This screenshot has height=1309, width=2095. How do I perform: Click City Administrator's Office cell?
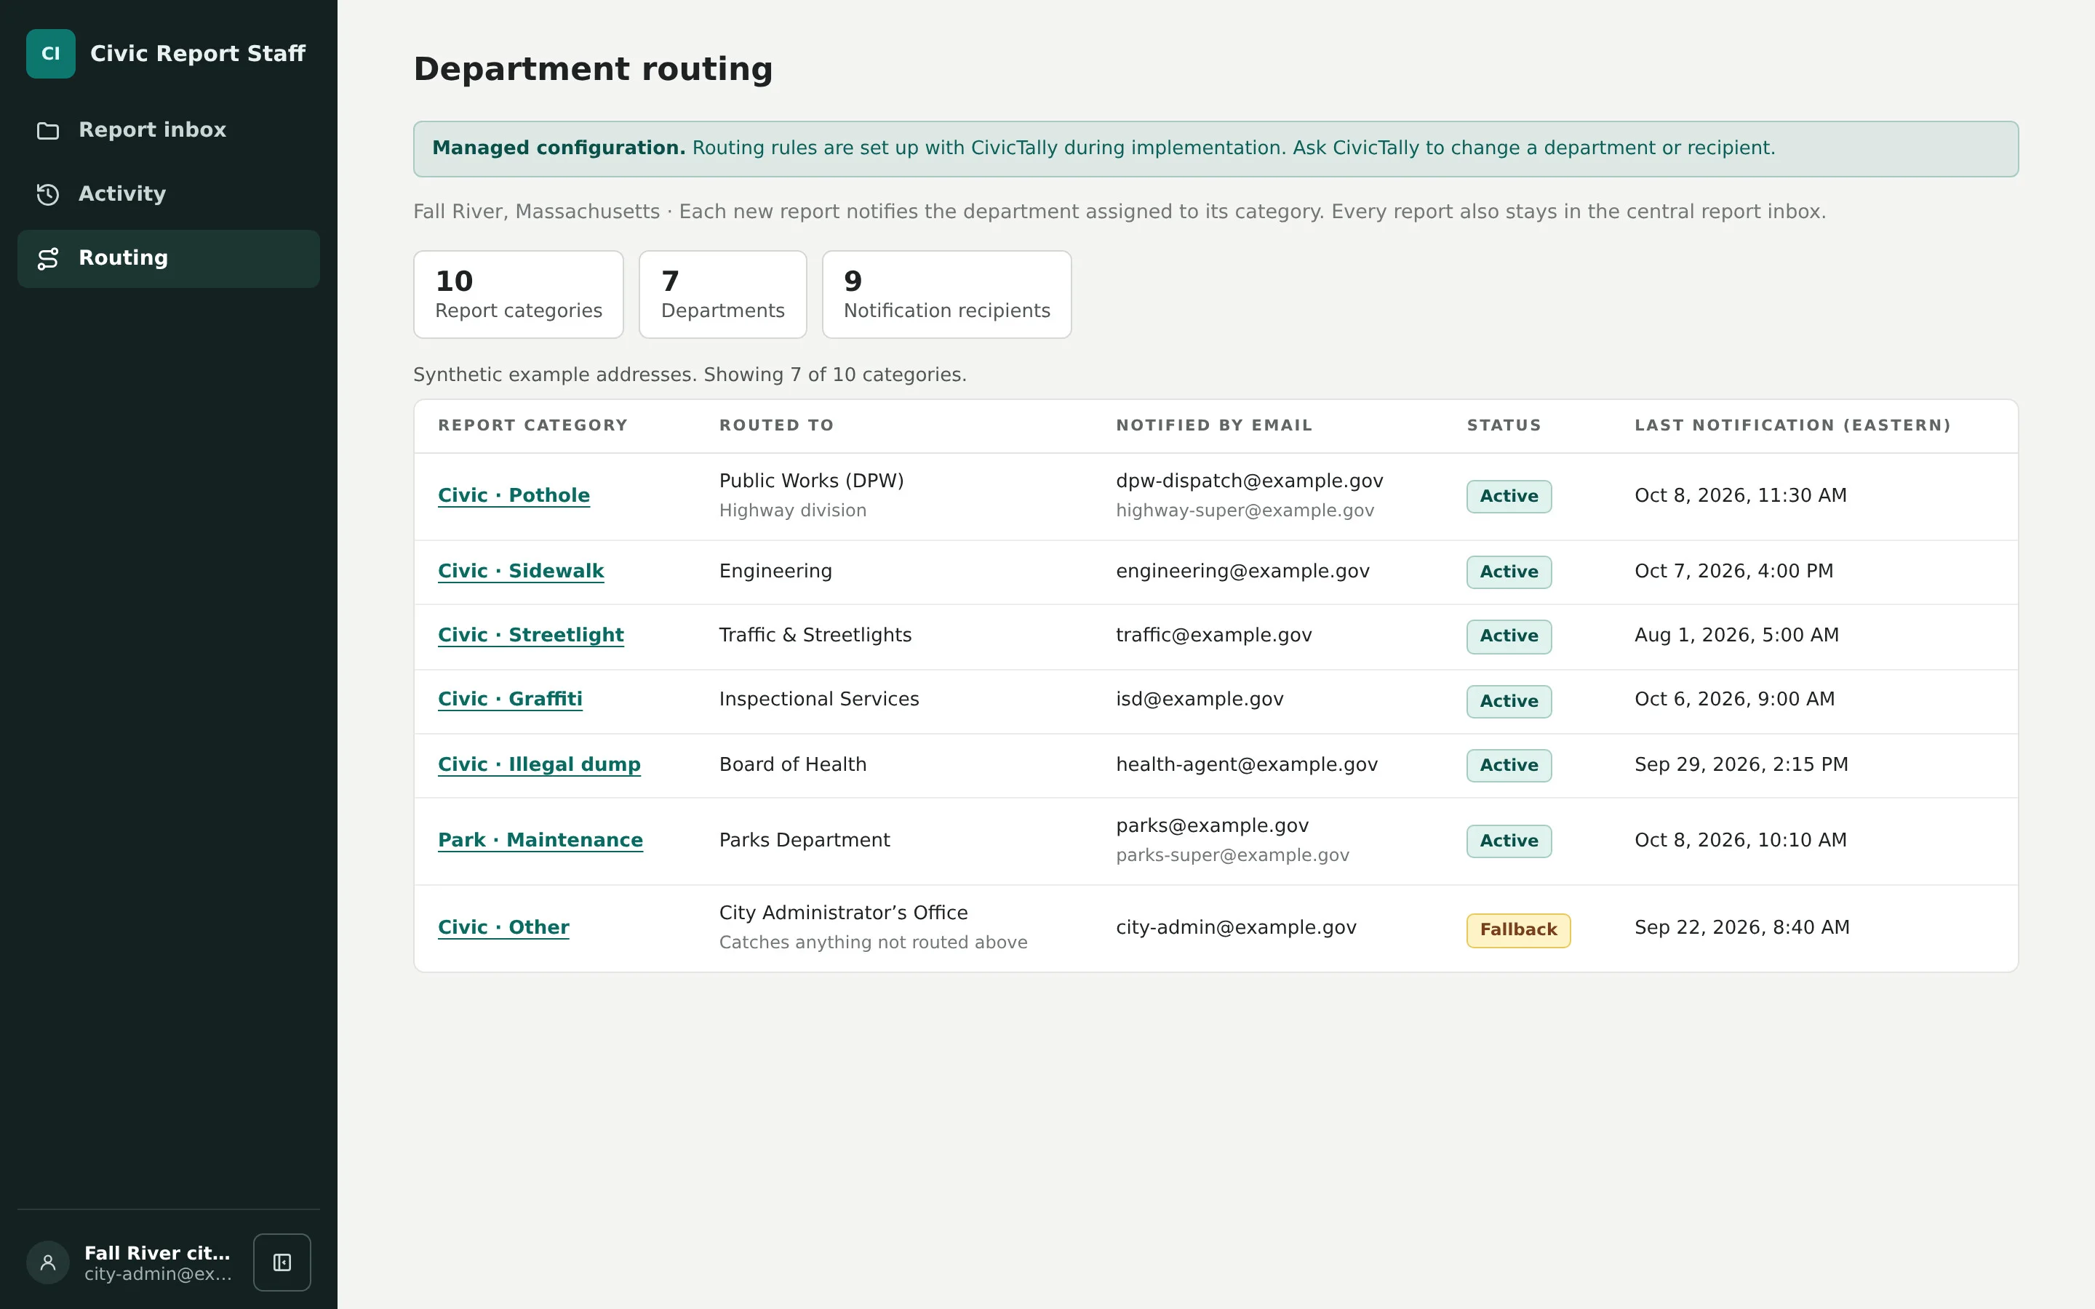[843, 913]
